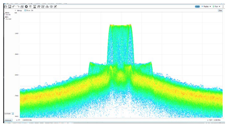Viewport: 230px width, 127px height.
Task: Open settings with the gear icon
Action: tap(26, 7)
